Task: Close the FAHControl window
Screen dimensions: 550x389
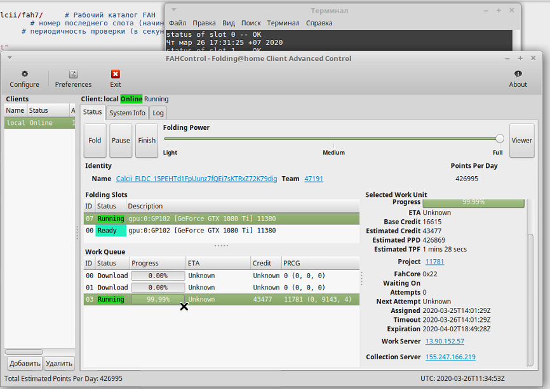Action: click(x=533, y=58)
